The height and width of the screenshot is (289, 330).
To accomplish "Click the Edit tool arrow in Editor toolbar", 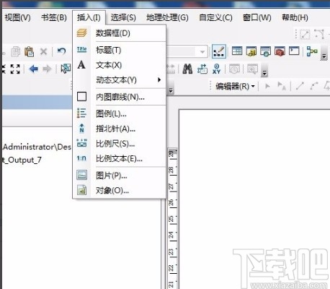I will (x=267, y=86).
